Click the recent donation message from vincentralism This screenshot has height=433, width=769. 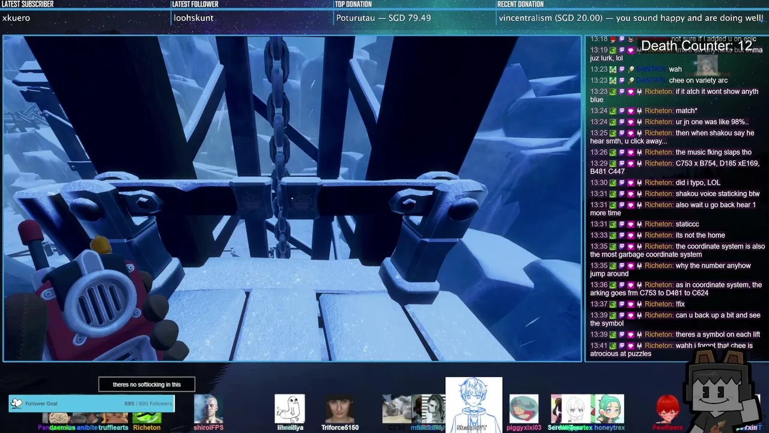click(x=631, y=18)
